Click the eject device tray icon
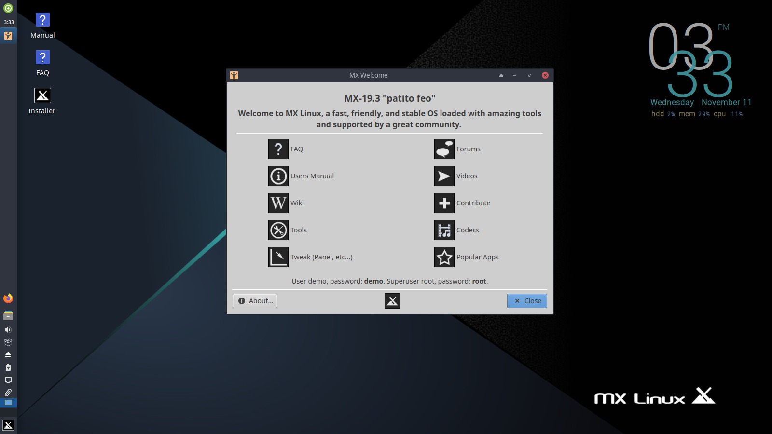Image resolution: width=772 pixels, height=434 pixels. (8, 355)
